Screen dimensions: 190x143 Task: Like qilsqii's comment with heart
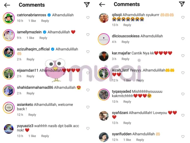(183, 17)
